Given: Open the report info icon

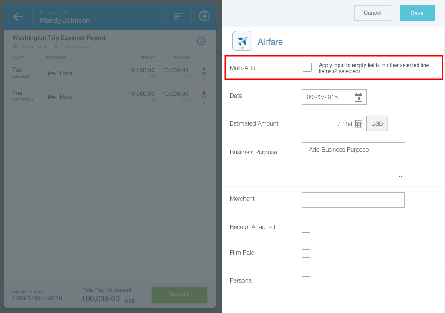Looking at the screenshot, I should 201,41.
